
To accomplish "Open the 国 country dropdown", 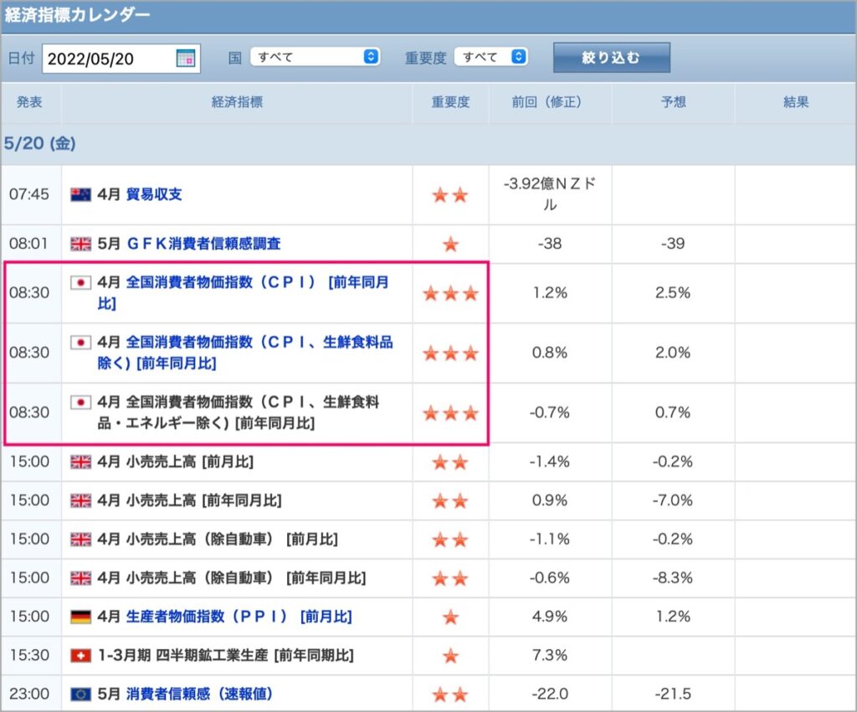I will (x=315, y=57).
